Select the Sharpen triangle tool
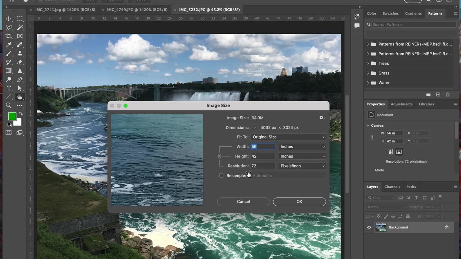 click(x=20, y=71)
